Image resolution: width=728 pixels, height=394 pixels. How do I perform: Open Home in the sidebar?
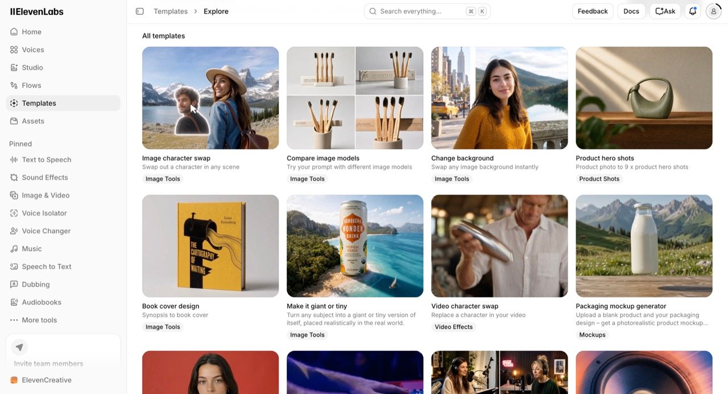coord(63,32)
